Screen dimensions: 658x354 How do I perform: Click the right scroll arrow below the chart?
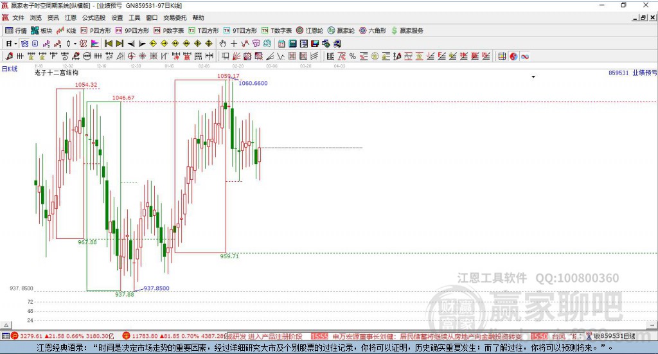click(x=653, y=325)
